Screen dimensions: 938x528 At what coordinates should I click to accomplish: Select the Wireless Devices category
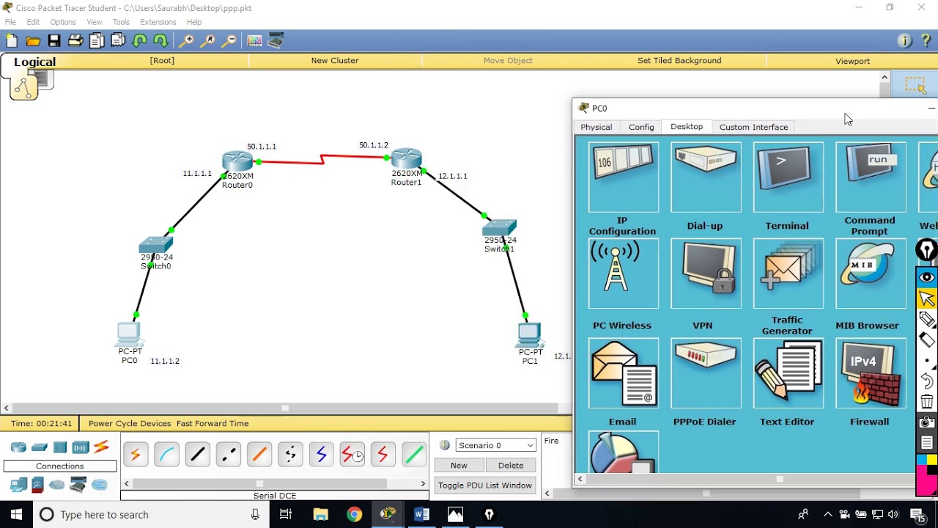pos(81,447)
